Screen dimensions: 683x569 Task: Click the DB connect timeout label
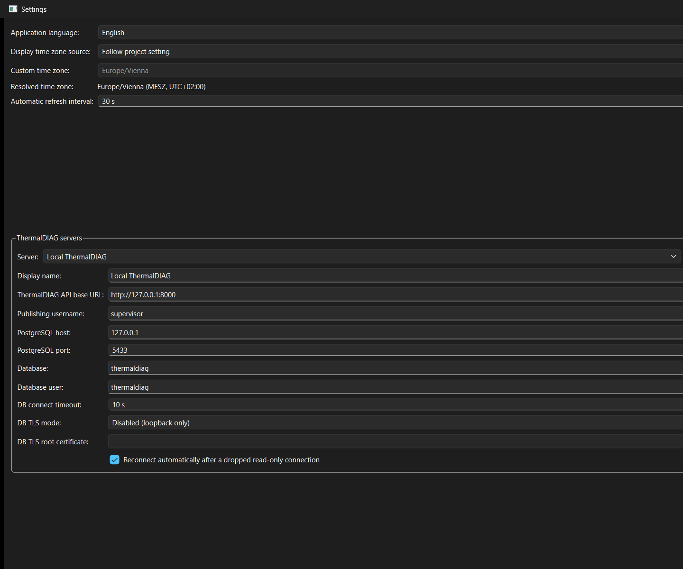click(49, 405)
